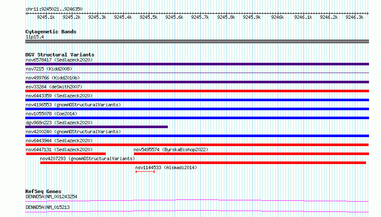Click the 9246.3k ruler tick label
The height and width of the screenshot is (217, 381).
click(x=354, y=18)
